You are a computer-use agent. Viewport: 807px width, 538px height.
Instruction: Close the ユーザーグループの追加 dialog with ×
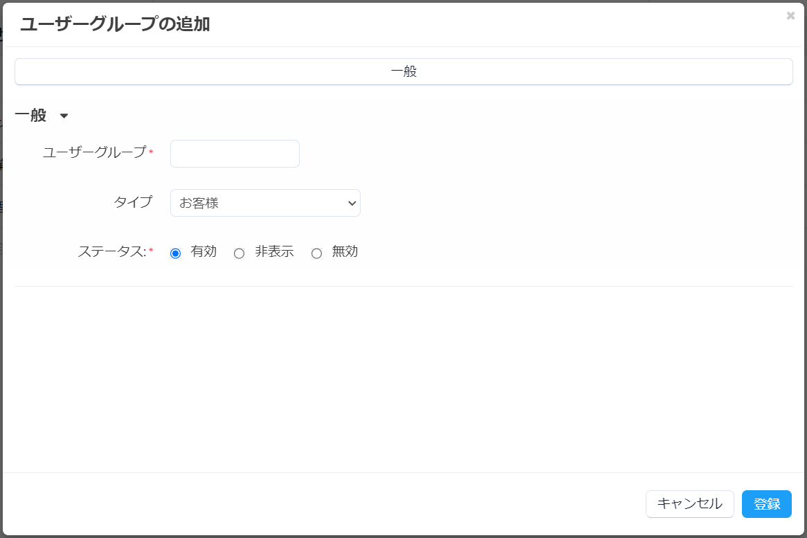790,16
